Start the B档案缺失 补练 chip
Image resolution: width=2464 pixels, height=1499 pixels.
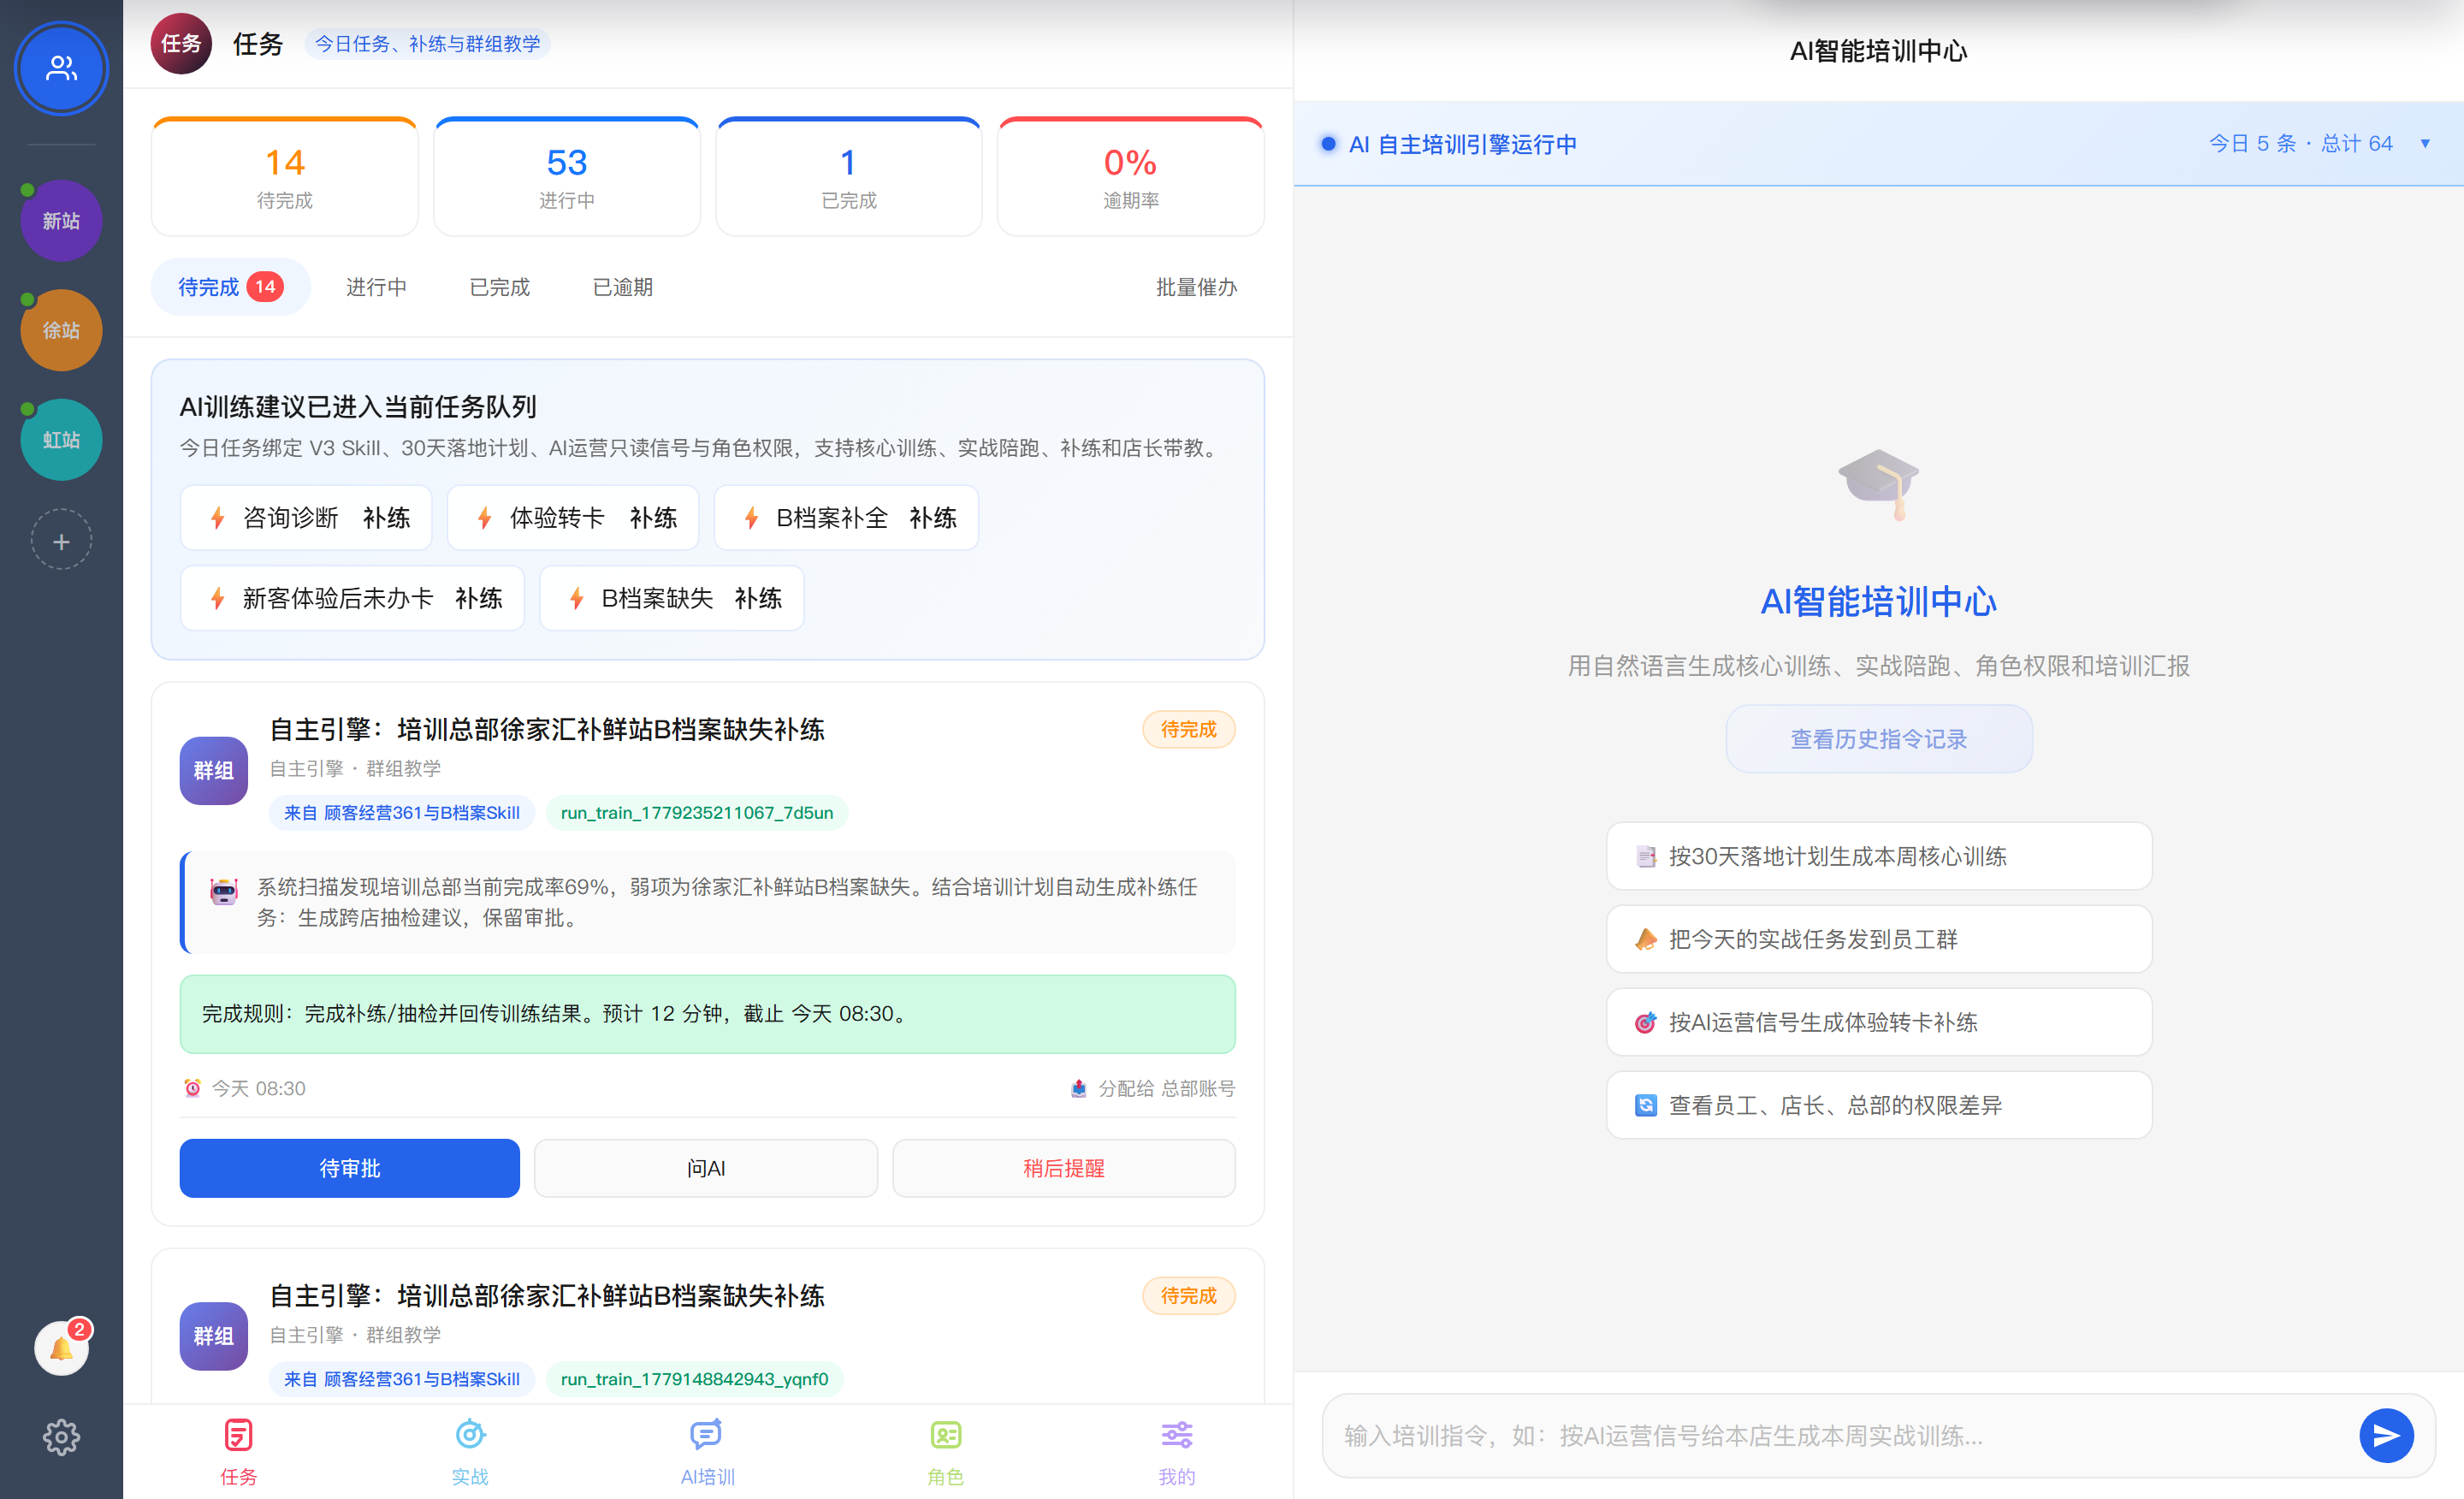pos(672,598)
